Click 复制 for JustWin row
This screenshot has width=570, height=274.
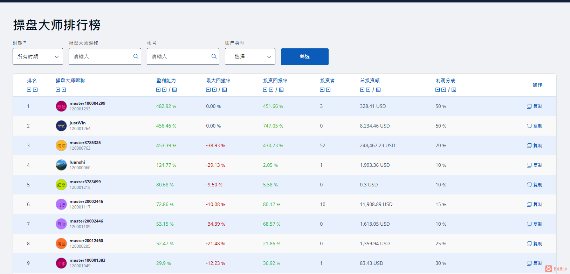pos(535,126)
